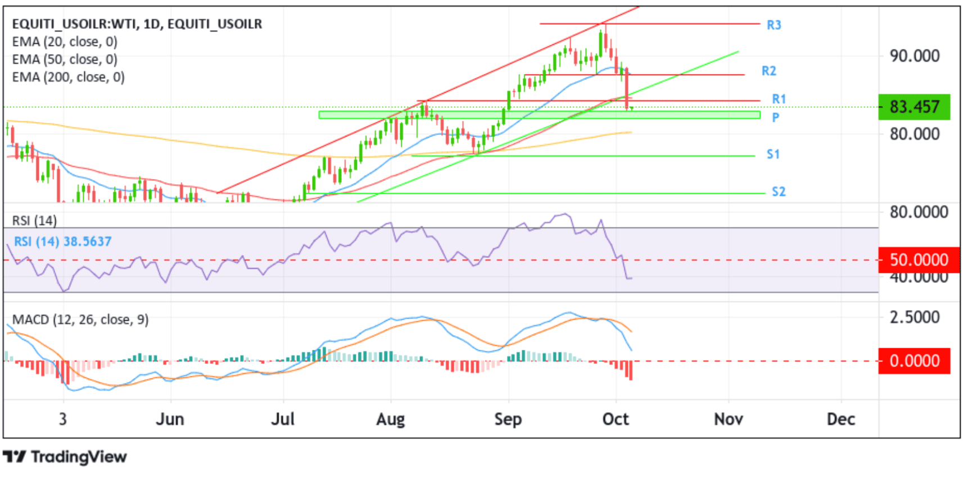Click the EMA (200, close, 0) legend
964x479 pixels.
point(68,77)
